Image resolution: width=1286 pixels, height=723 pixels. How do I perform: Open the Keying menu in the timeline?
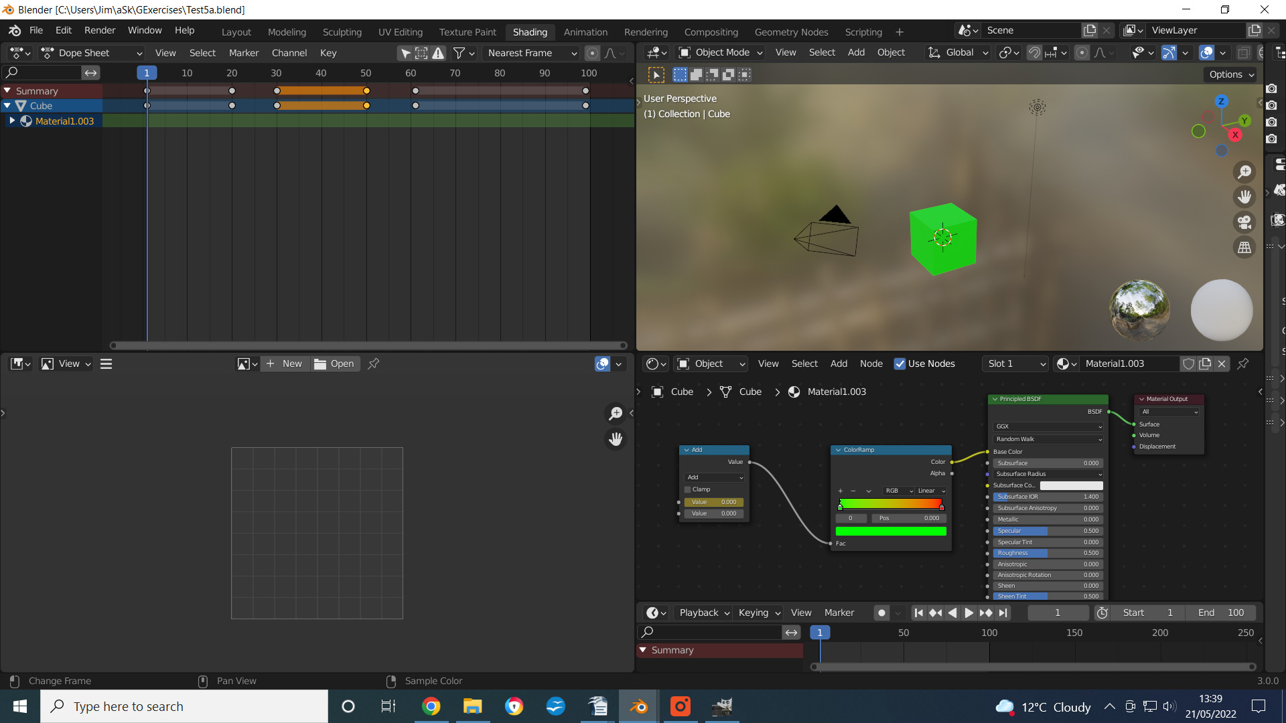[759, 613]
